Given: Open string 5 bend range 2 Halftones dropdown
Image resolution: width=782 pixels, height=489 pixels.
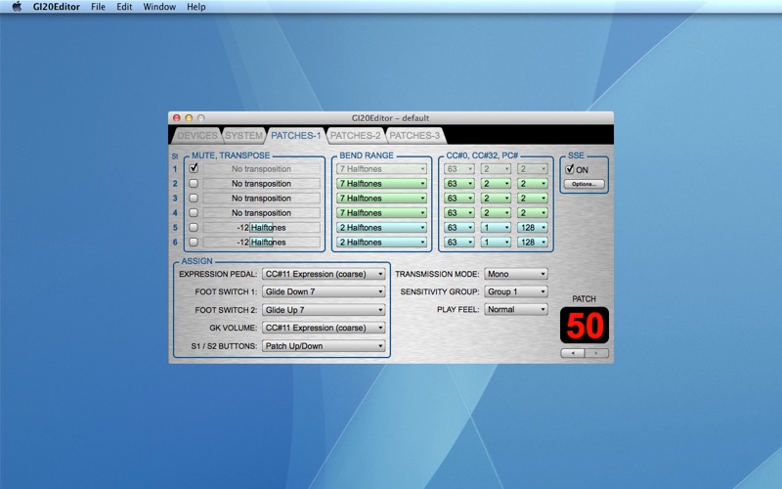Looking at the screenshot, I should [381, 228].
